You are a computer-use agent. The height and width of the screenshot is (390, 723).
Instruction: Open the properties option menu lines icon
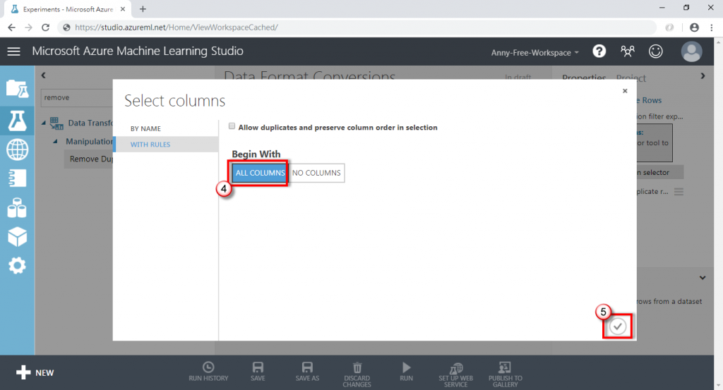679,192
